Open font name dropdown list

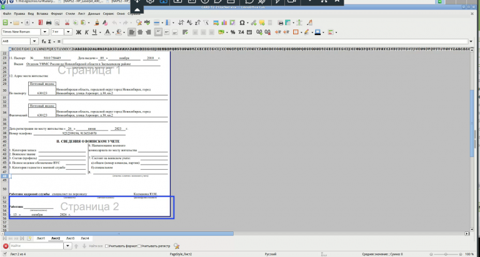coord(45,32)
